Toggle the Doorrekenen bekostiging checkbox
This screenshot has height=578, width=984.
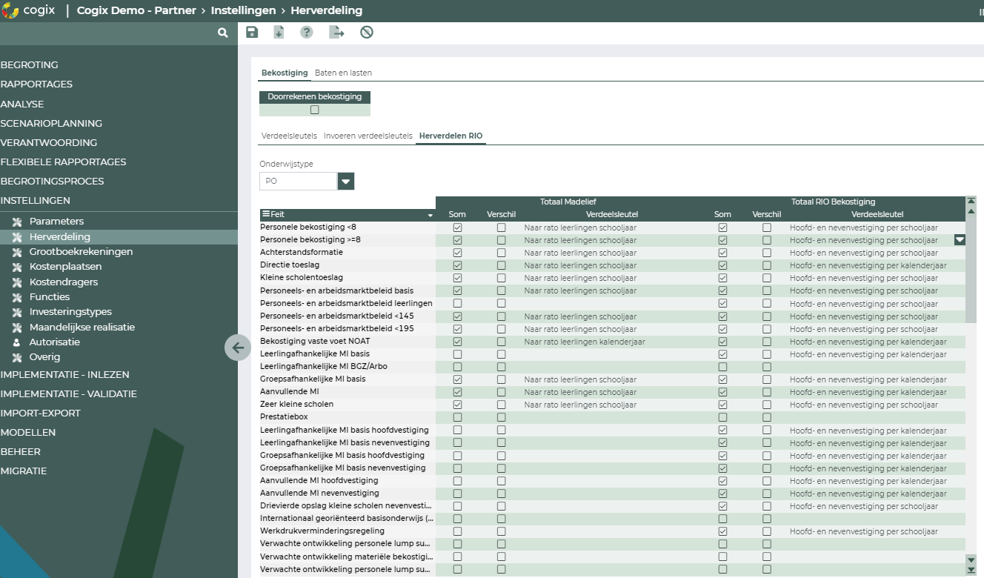(x=315, y=110)
